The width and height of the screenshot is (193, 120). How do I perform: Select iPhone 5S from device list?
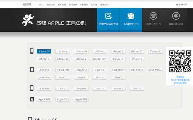pyautogui.click(x=137, y=51)
